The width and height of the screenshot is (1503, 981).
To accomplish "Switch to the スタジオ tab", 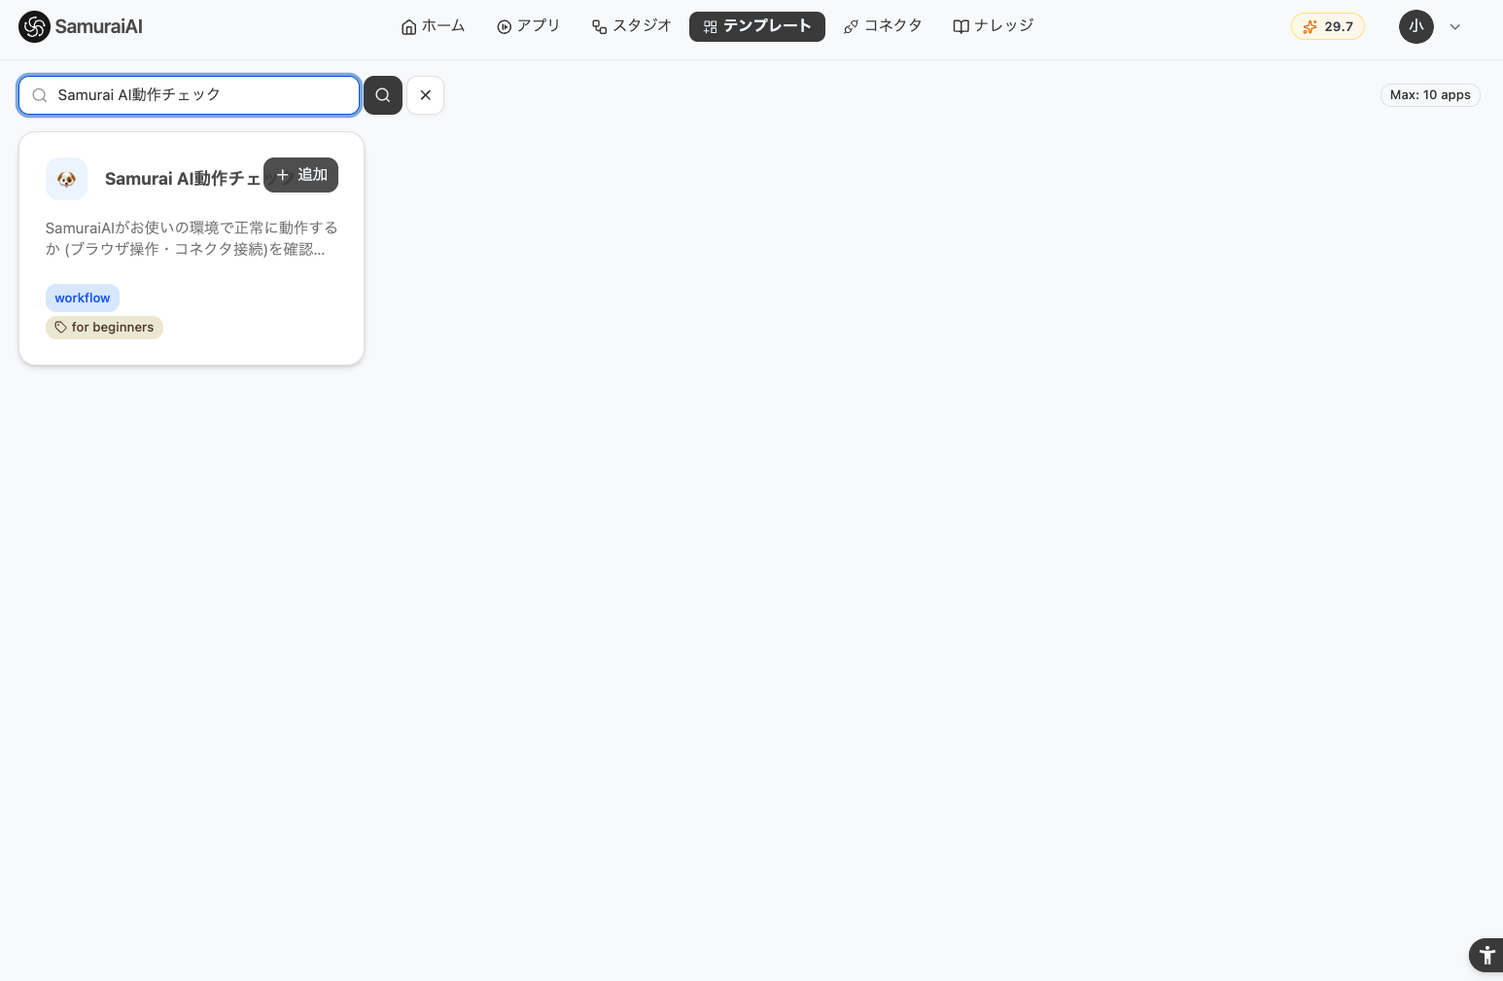I will click(631, 26).
